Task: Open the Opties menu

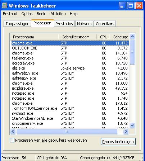Action: coord(27,14)
